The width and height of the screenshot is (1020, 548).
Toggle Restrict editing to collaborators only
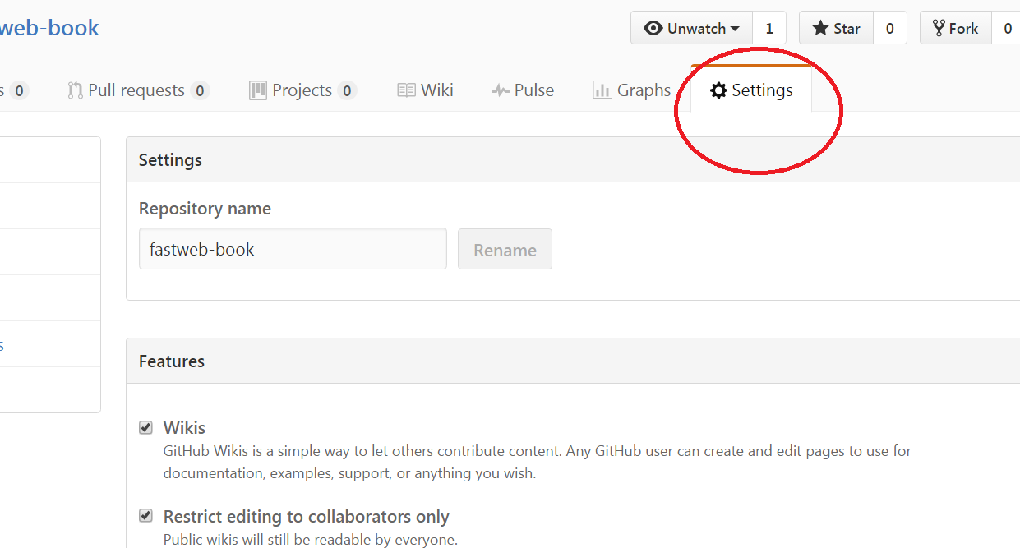145,516
